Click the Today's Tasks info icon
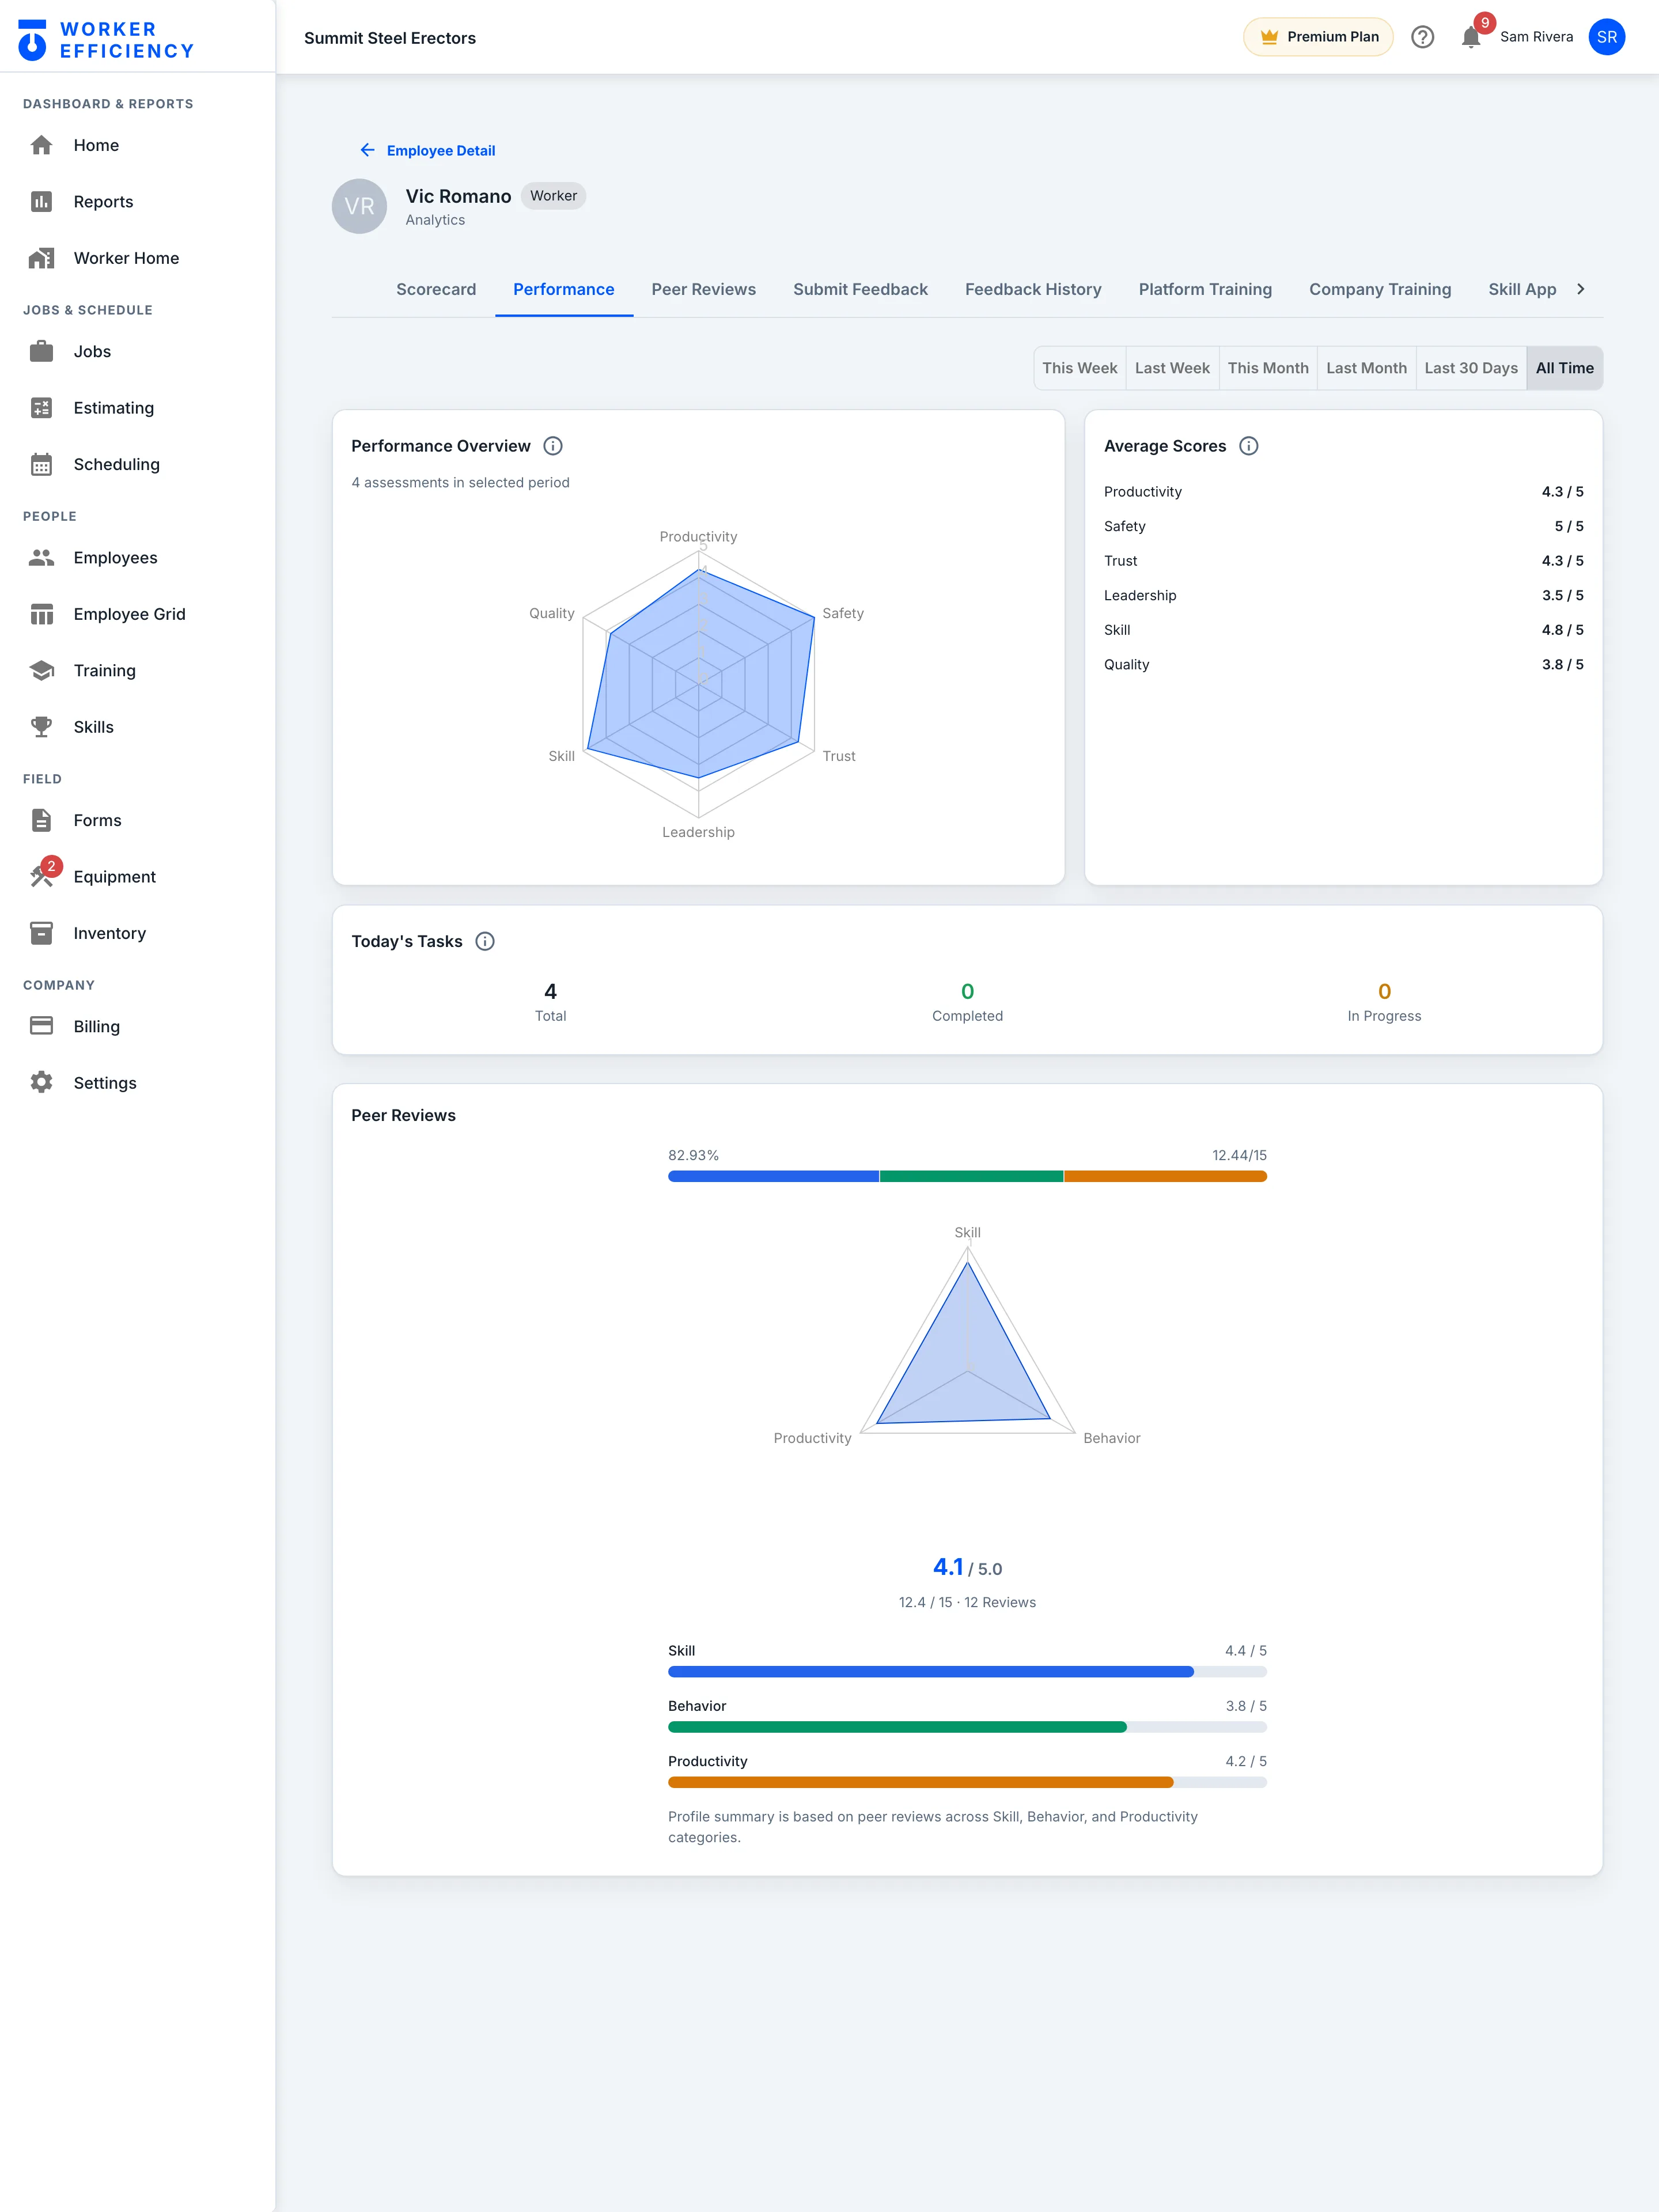 (485, 941)
